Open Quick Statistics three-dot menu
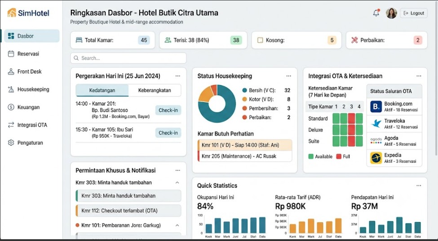Viewport: 438px width, 241px height. 419,186
